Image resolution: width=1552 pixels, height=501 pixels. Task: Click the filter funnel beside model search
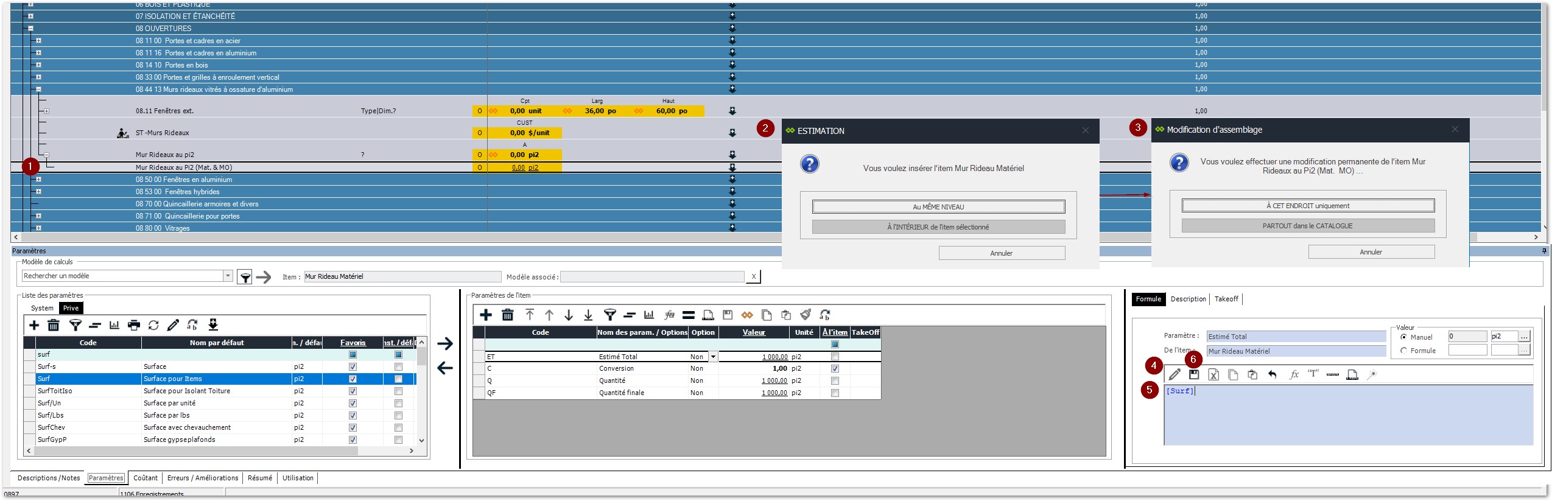(245, 278)
